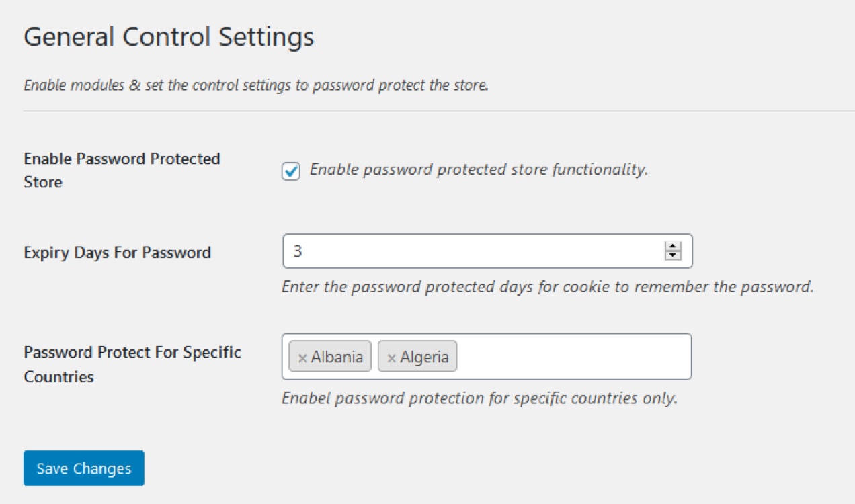Click the specific countries help text
Image resolution: width=855 pixels, height=504 pixels.
(479, 398)
